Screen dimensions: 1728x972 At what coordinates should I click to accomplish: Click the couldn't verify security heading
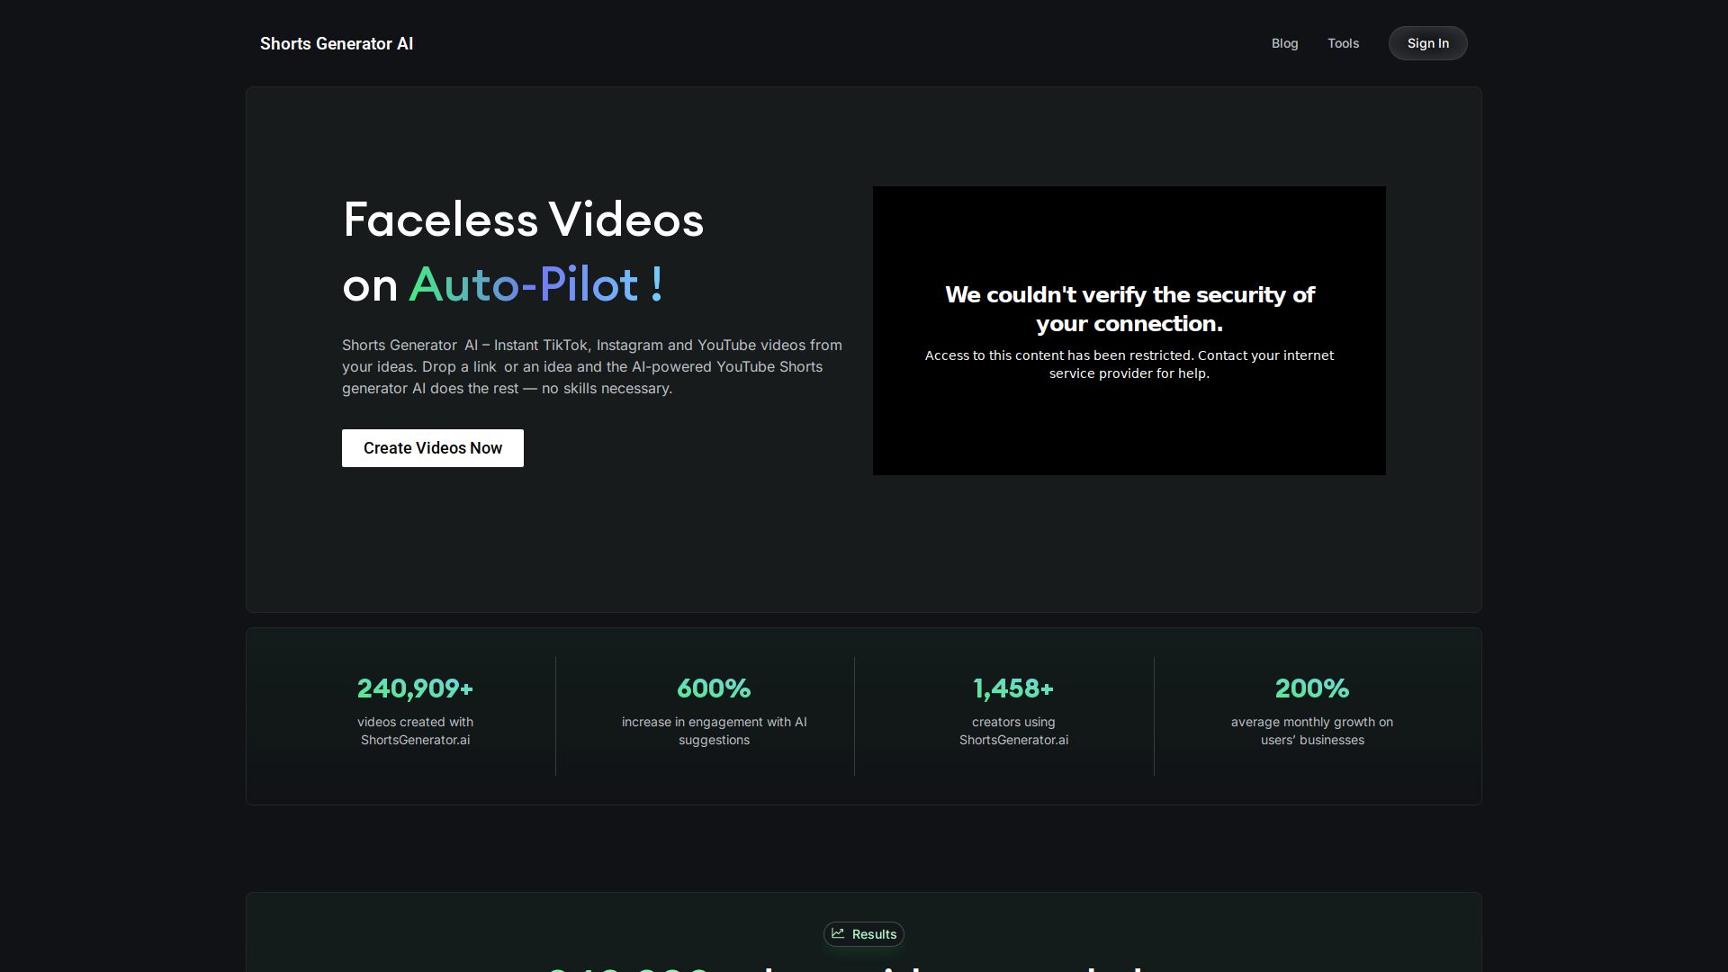[1129, 309]
